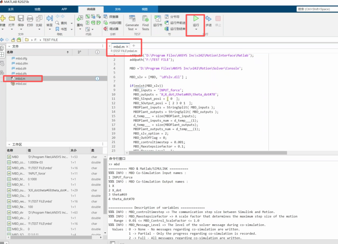Open the 查找 dropdown arrow
This screenshot has height=244, width=338.
[72, 23]
